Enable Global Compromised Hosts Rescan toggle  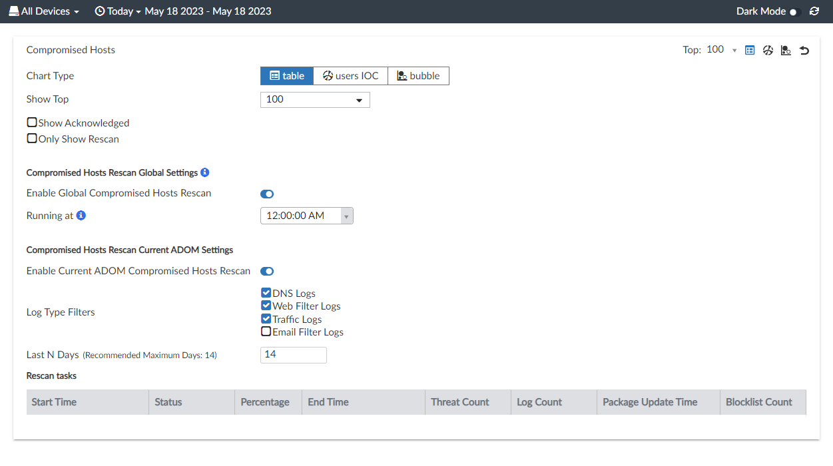267,194
